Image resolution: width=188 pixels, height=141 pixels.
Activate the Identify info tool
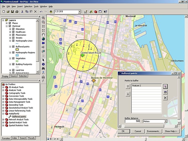click(43, 64)
